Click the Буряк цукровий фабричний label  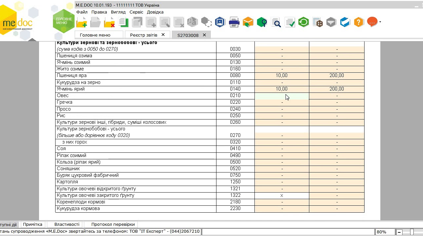point(88,175)
